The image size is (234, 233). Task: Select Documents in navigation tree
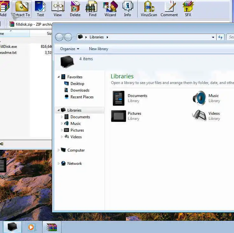80,117
